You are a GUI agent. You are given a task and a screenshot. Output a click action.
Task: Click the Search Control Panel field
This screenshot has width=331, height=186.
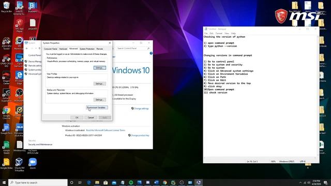click(133, 48)
